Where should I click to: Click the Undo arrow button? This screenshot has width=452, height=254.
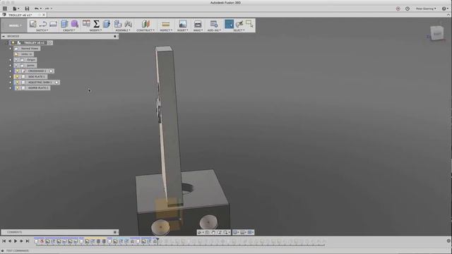(x=37, y=8)
